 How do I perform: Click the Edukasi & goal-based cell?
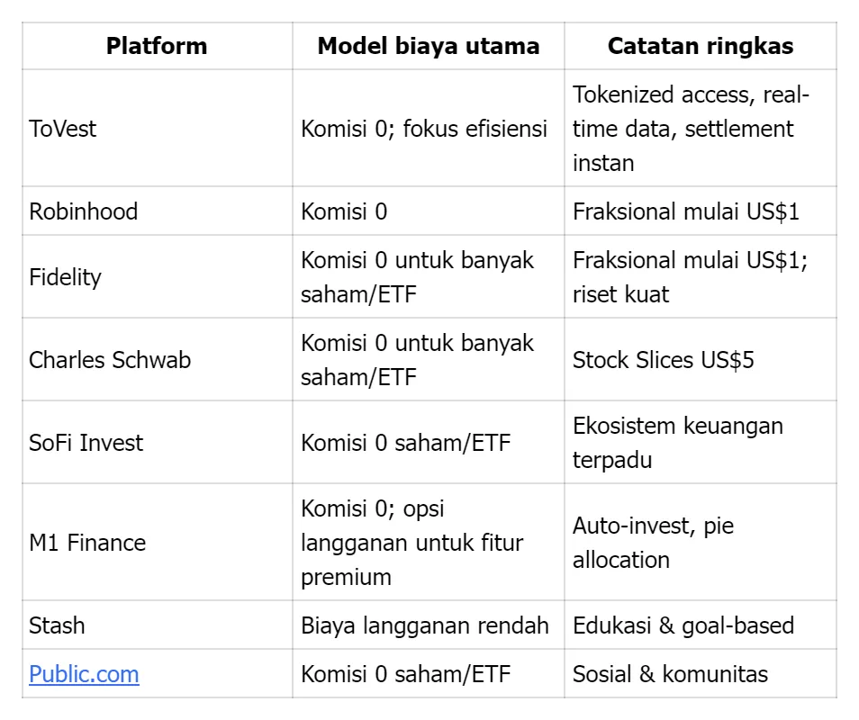coord(683,625)
